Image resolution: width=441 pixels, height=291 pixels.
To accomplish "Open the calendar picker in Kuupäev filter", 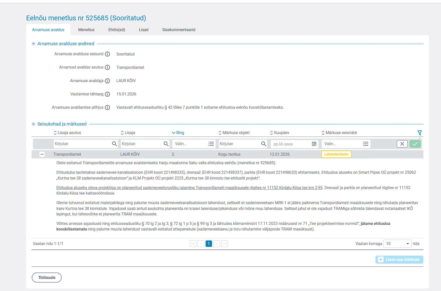I will coord(314,144).
